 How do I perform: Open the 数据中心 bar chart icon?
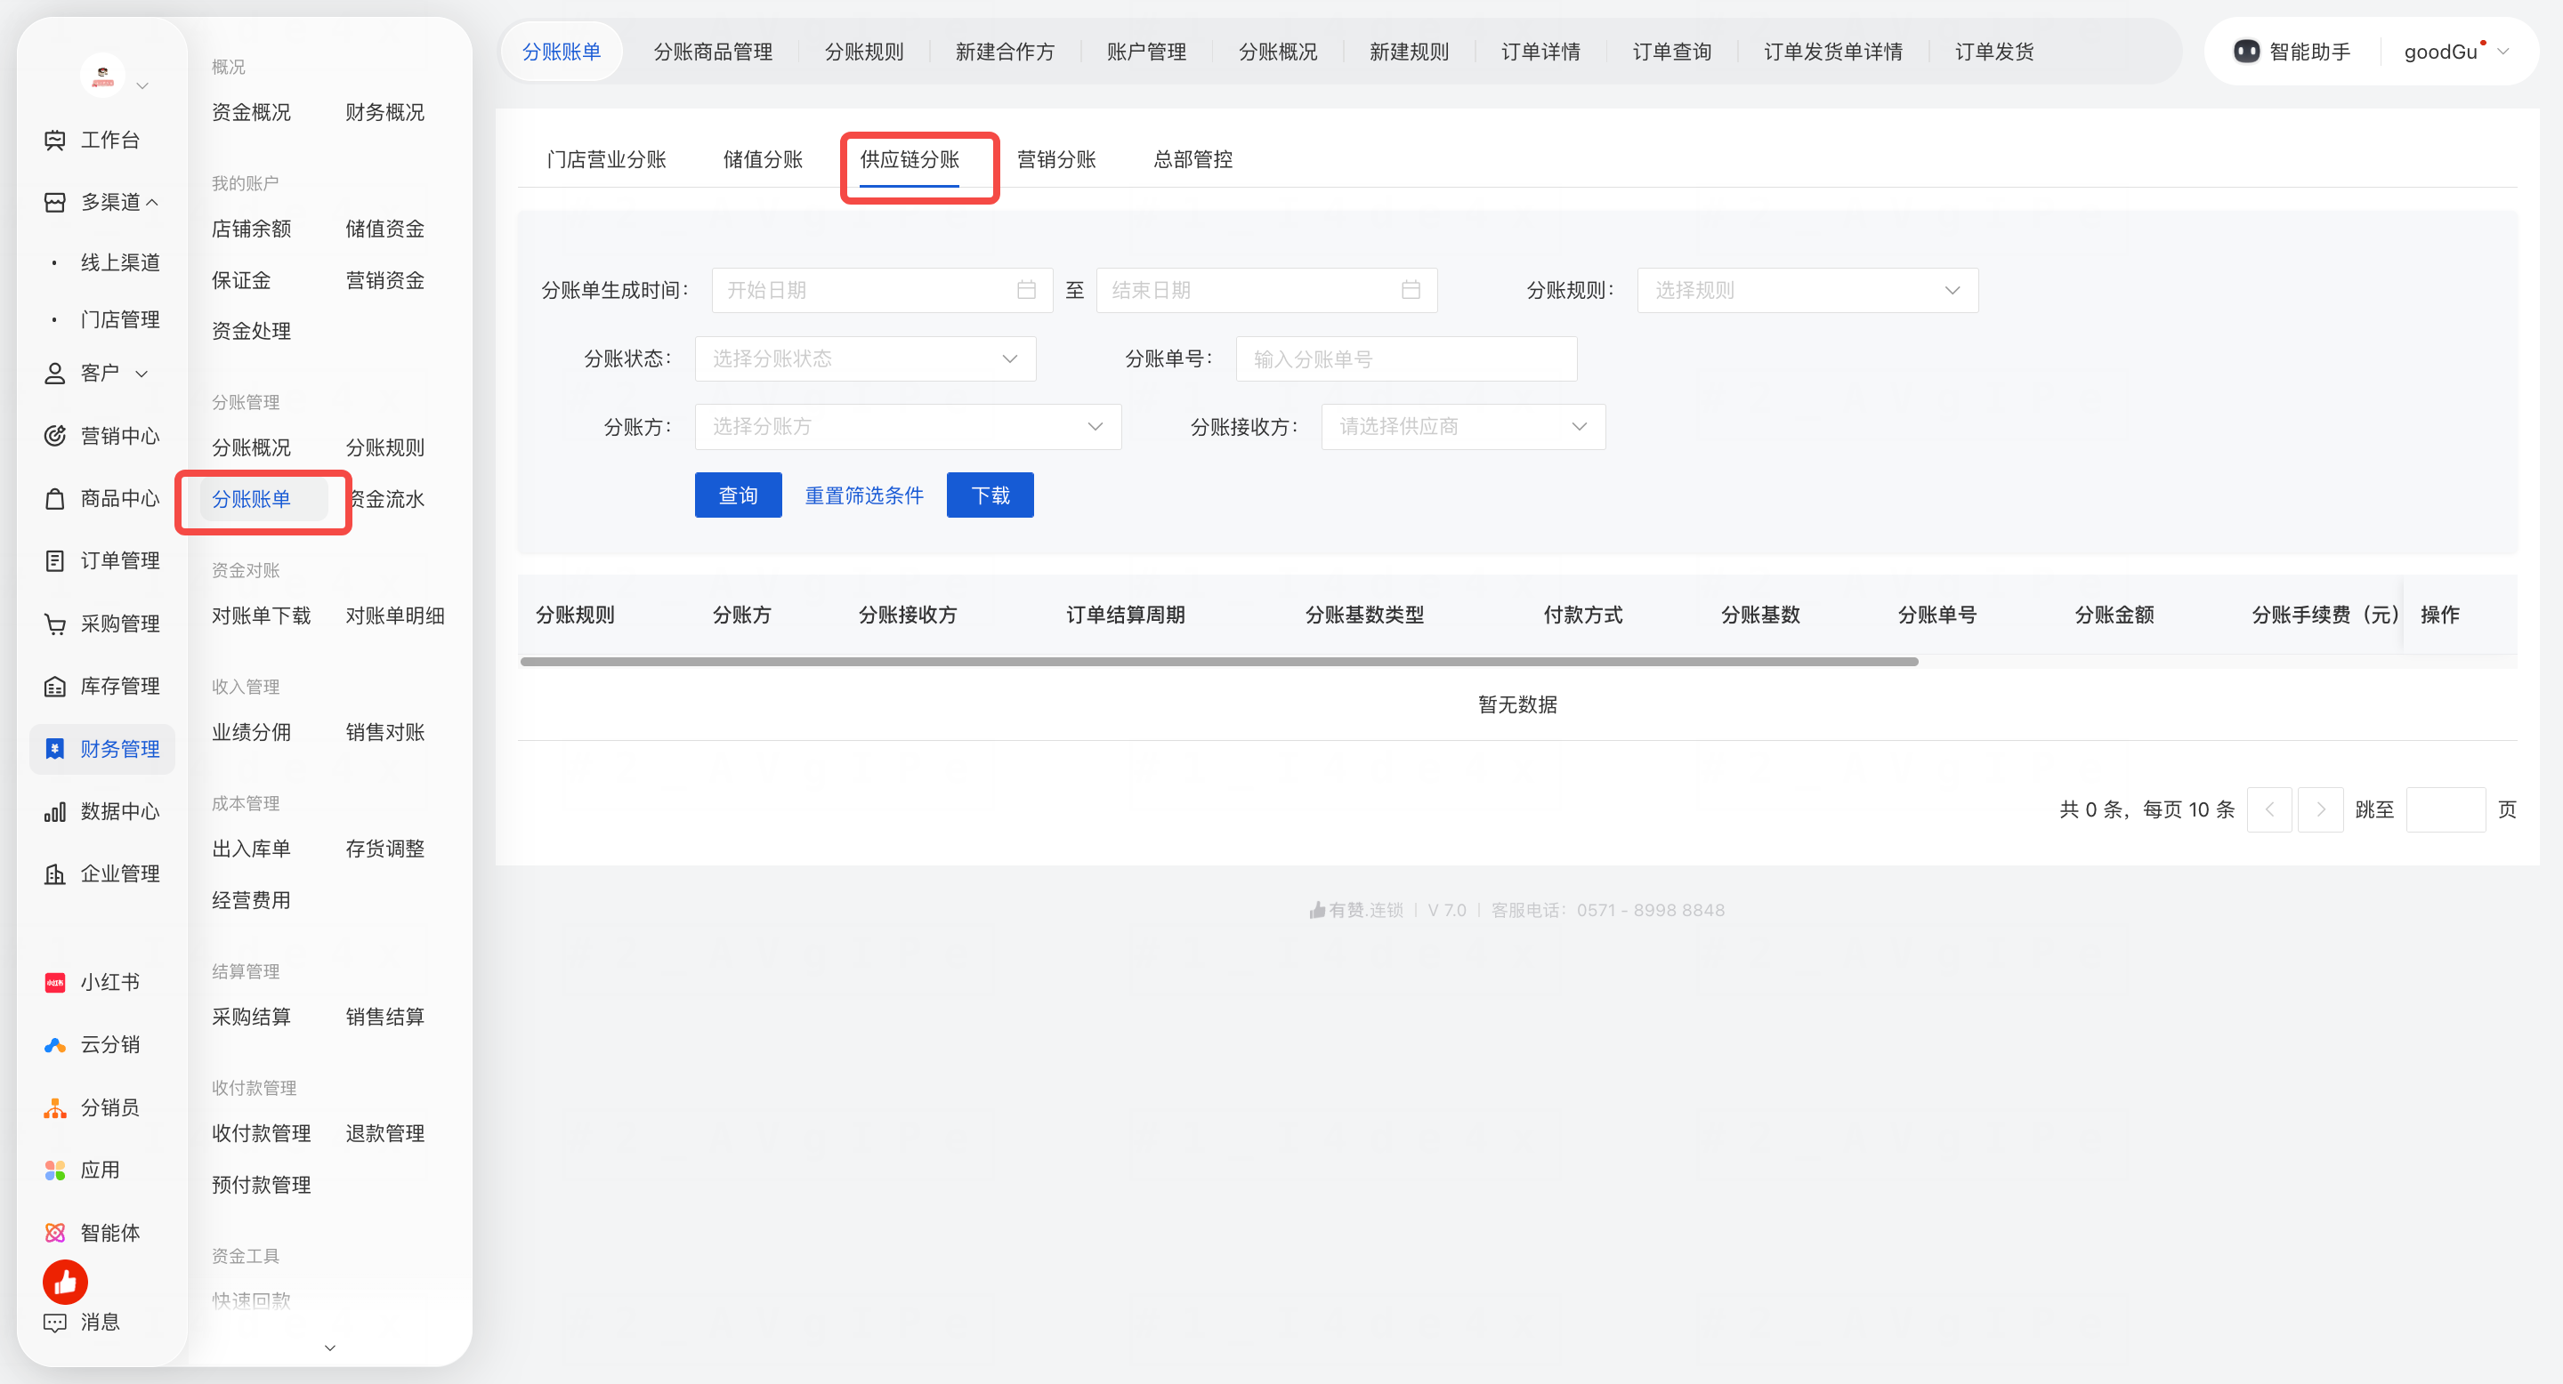click(54, 811)
